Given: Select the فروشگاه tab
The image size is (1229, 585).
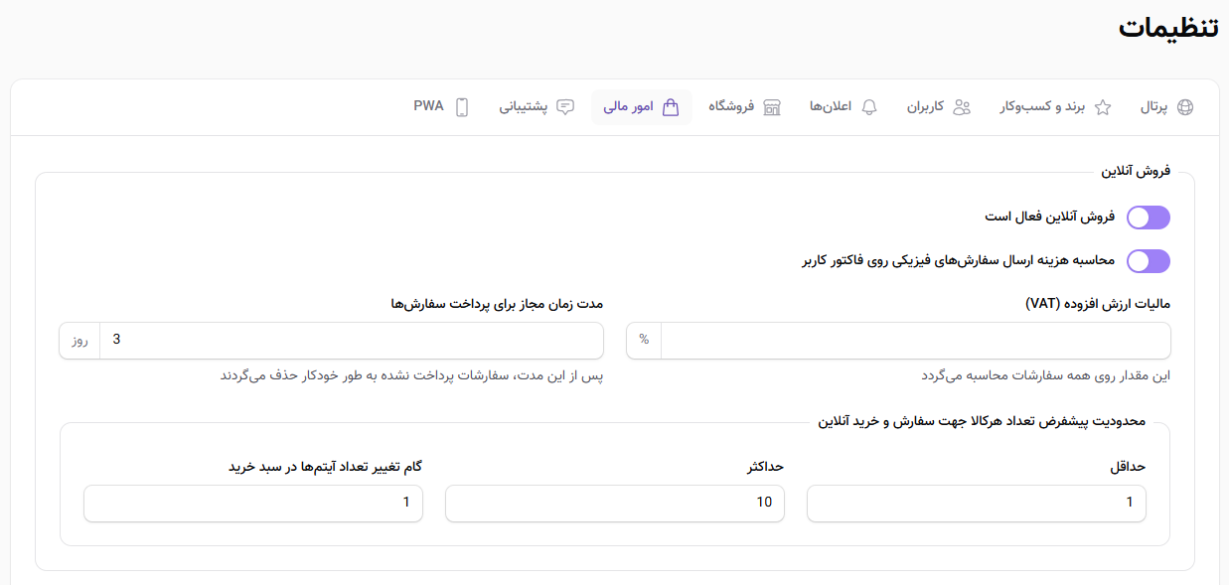Looking at the screenshot, I should [745, 107].
